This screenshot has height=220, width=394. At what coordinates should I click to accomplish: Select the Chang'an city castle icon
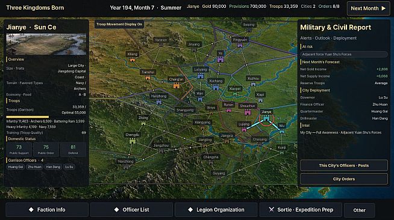[177, 86]
